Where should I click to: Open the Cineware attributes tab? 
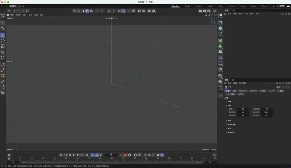pyautogui.click(x=243, y=91)
